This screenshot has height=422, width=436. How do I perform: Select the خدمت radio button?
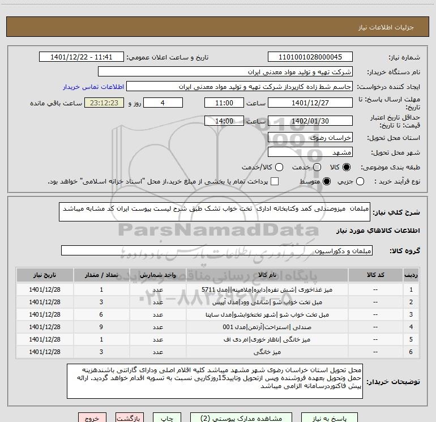tap(317, 167)
